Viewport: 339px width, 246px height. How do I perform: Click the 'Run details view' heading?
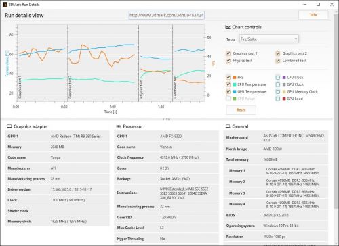pos(24,16)
